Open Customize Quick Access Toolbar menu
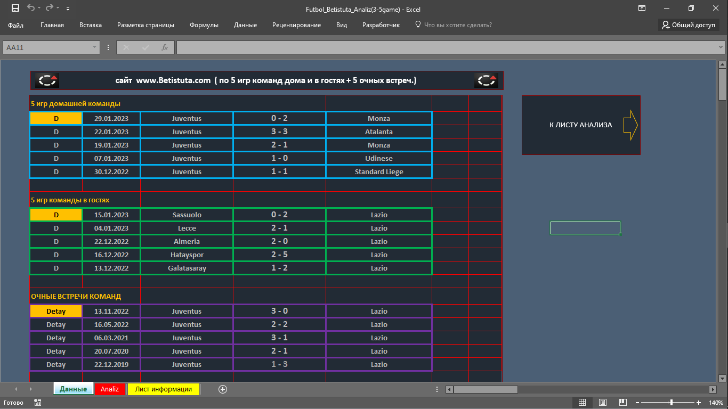Image resolution: width=728 pixels, height=409 pixels. click(x=68, y=9)
